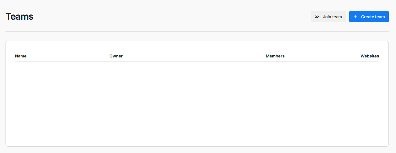Select the Teams page heading

pos(19,16)
